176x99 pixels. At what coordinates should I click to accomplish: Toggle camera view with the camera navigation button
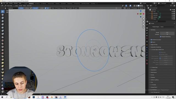click(143, 24)
